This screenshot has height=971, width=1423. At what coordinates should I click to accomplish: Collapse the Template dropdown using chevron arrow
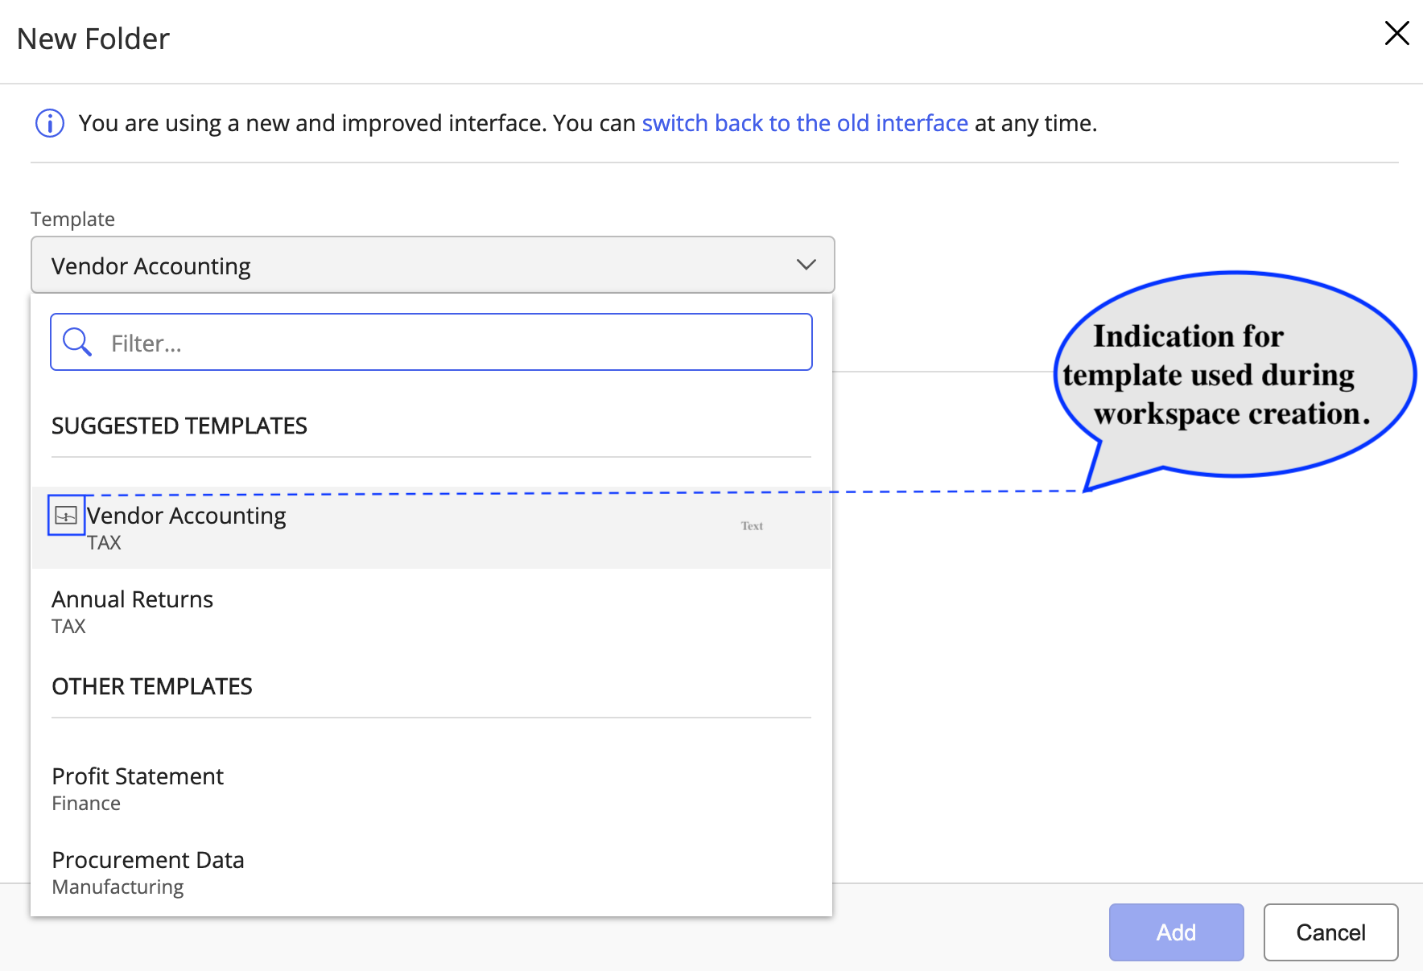tap(806, 265)
